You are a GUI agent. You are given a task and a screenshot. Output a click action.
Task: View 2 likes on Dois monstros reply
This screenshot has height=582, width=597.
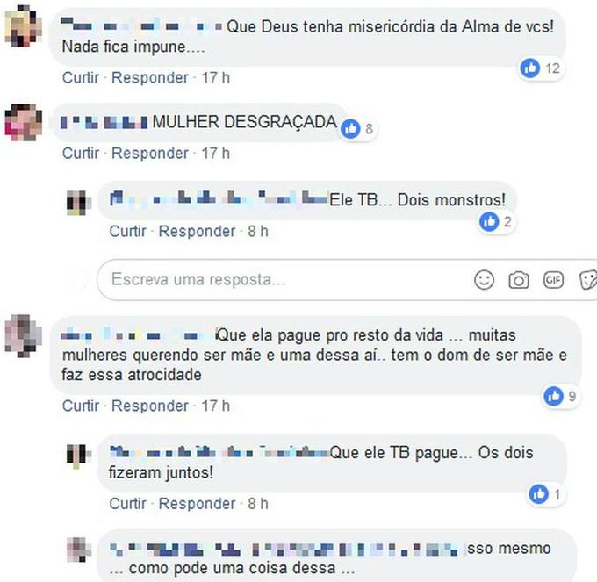tap(495, 222)
